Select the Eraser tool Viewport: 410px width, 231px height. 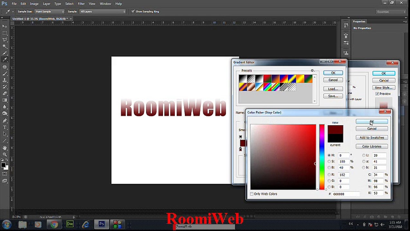coord(5,94)
